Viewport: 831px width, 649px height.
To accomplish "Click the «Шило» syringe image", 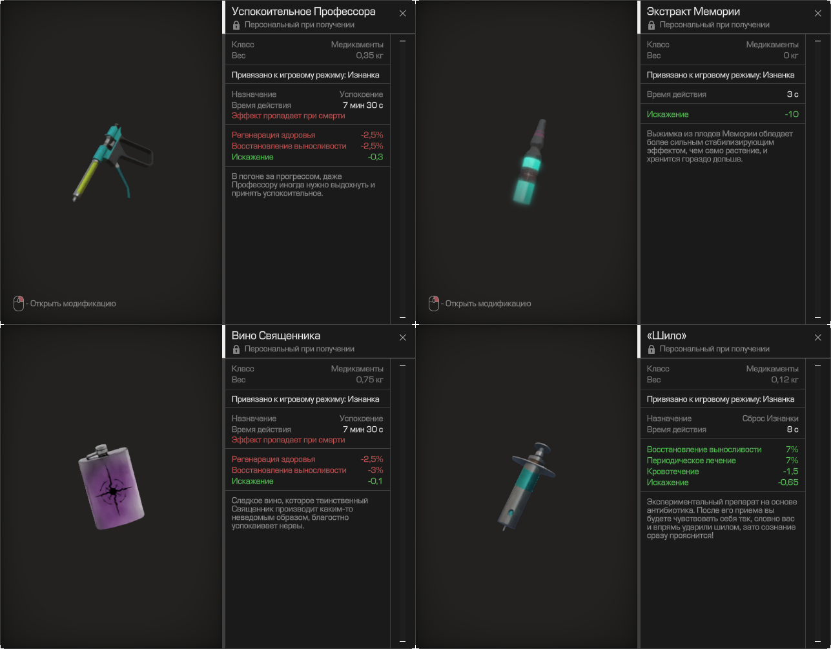I will pos(526,486).
